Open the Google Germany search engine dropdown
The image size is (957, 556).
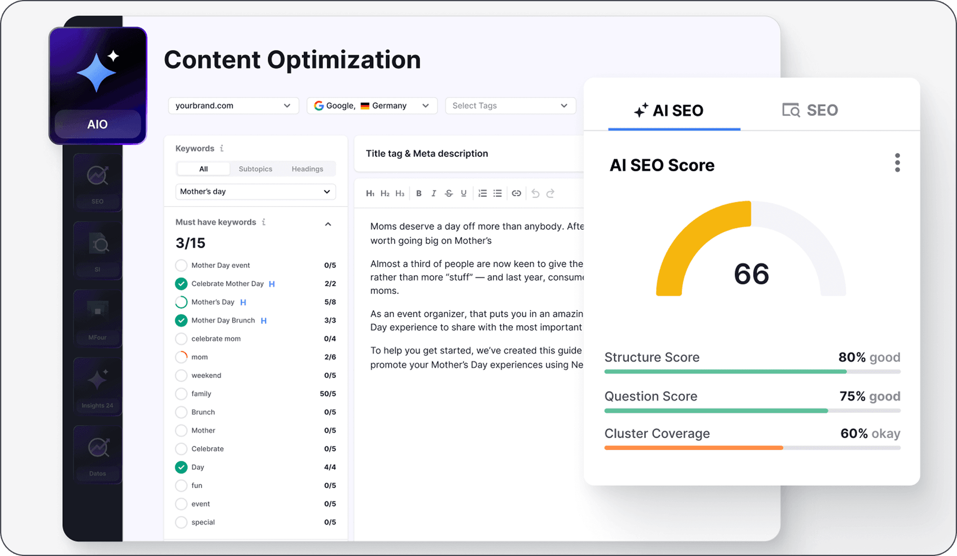coord(371,106)
